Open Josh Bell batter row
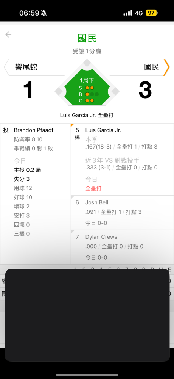Screen dimensions: 174x379 click(x=122, y=213)
